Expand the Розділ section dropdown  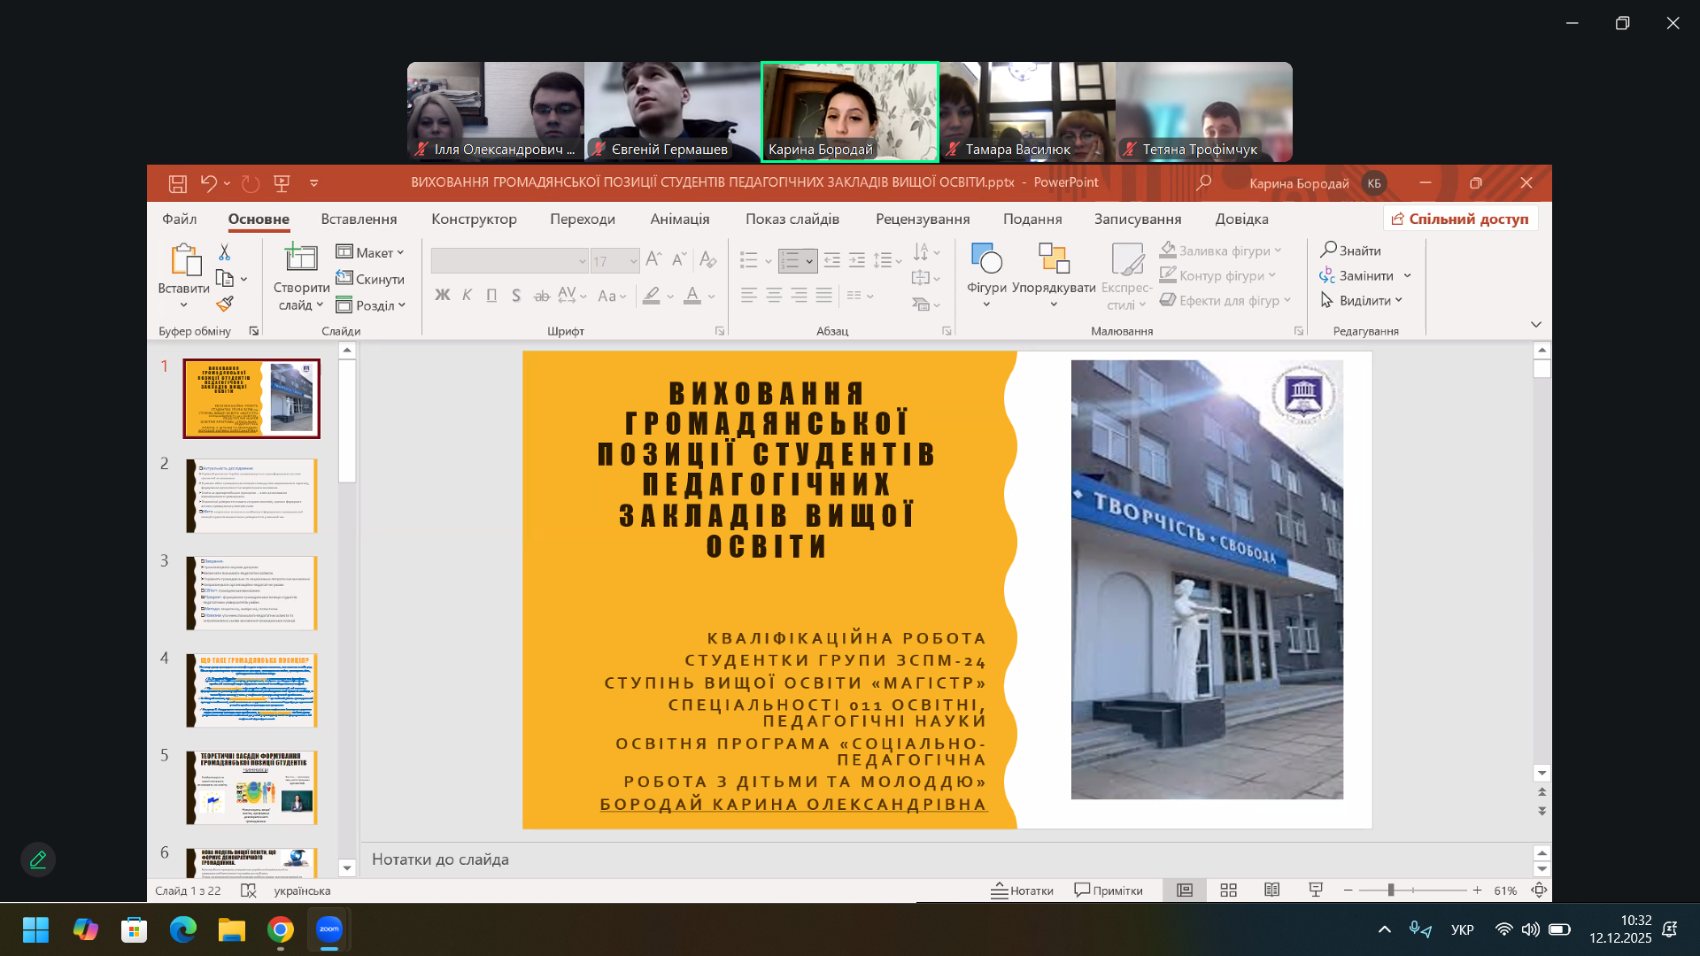pyautogui.click(x=370, y=305)
